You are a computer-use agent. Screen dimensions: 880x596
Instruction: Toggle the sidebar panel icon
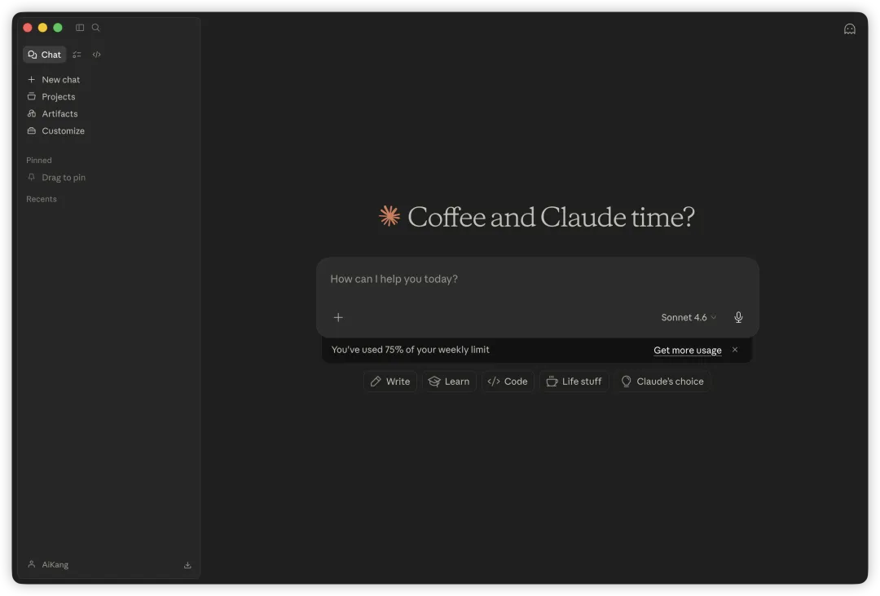pyautogui.click(x=80, y=28)
